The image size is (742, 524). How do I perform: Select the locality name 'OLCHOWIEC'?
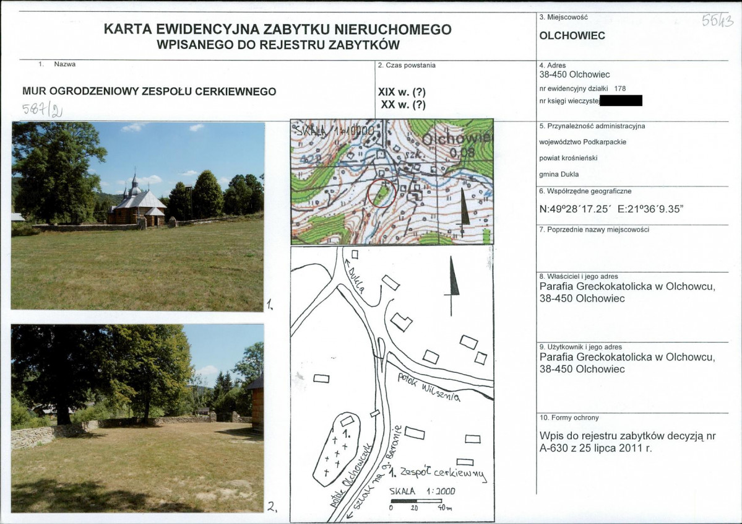click(x=572, y=35)
